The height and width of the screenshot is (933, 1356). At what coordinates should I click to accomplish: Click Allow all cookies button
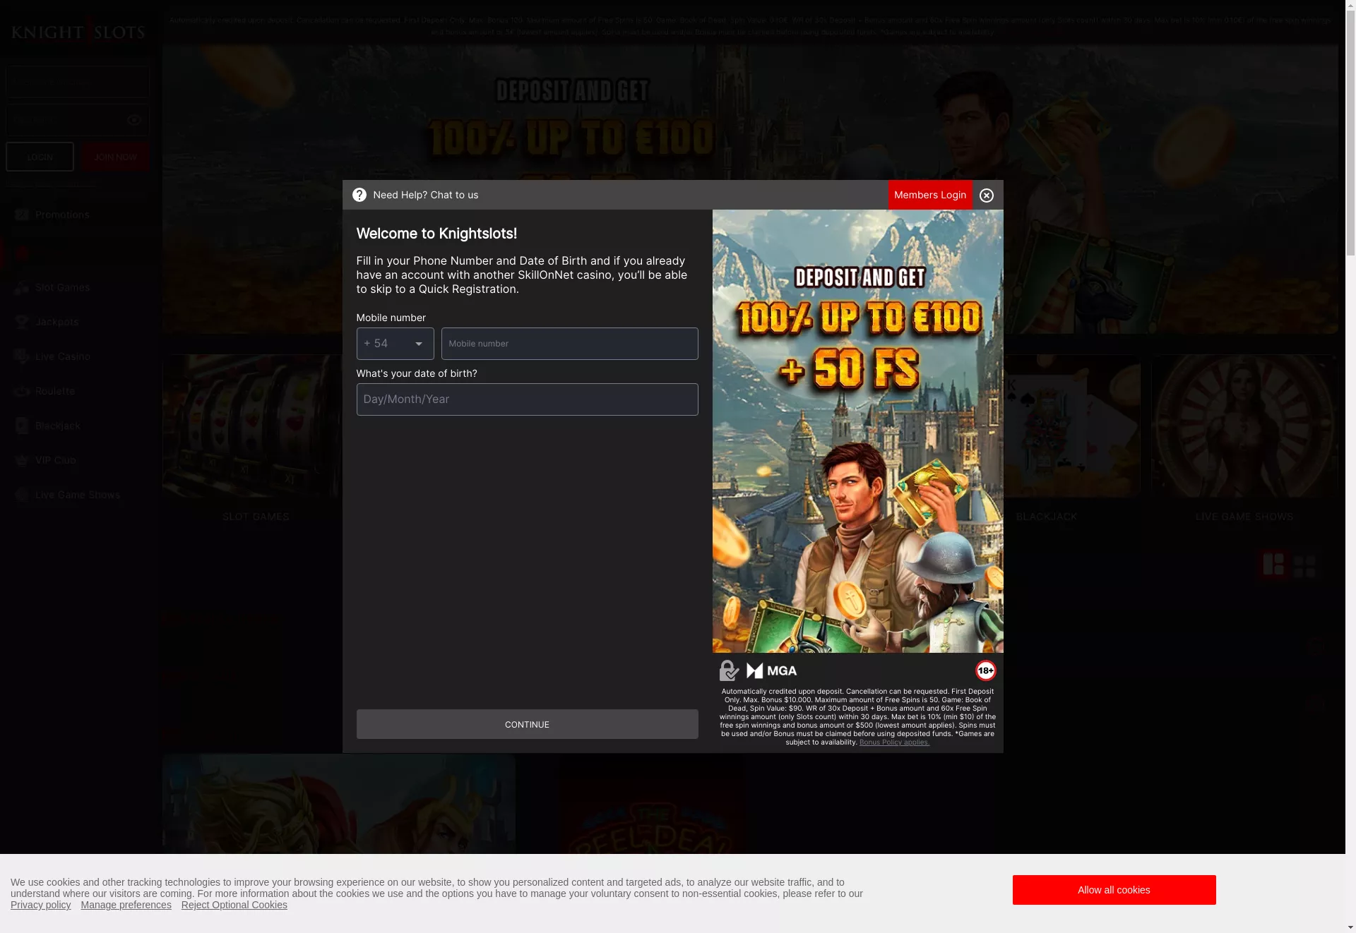point(1114,890)
